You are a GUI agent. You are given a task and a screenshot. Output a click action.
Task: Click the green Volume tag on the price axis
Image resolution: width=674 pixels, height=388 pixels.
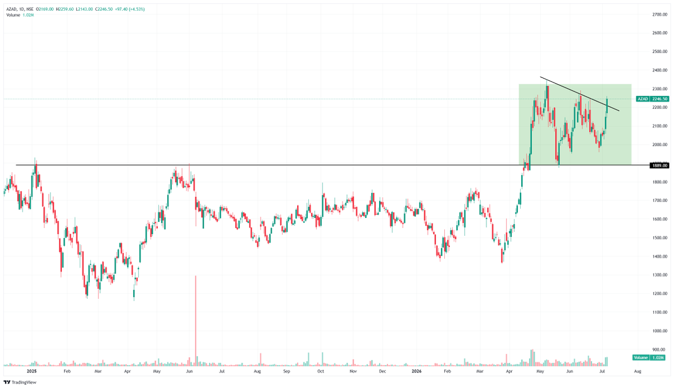pyautogui.click(x=641, y=357)
